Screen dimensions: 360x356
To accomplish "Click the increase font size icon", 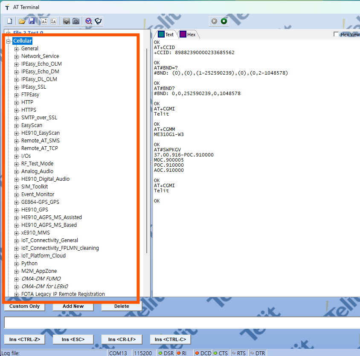I will [53, 21].
